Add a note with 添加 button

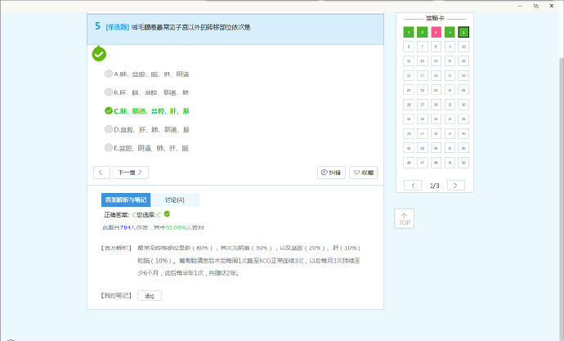(x=150, y=295)
